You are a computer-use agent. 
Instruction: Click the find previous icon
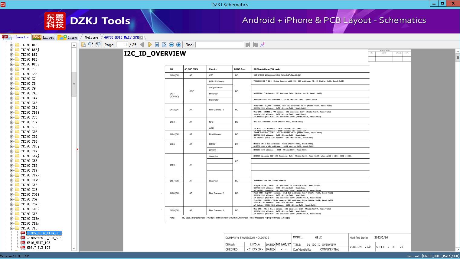[248, 45]
